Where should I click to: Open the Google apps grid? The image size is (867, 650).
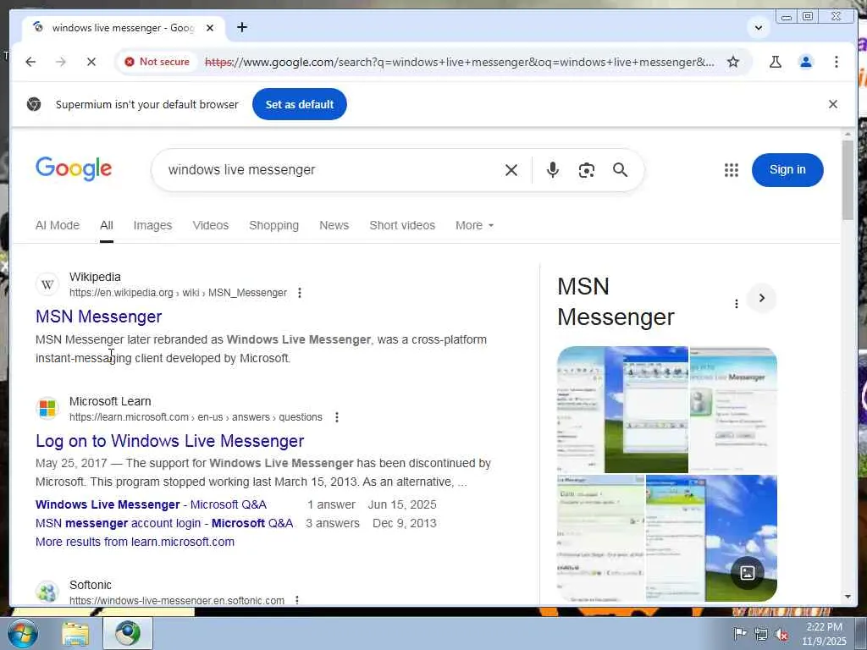click(731, 170)
